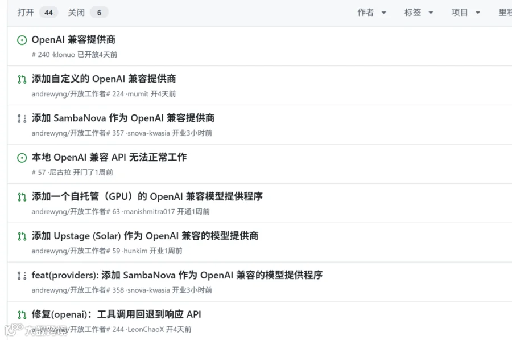Open PR '添加一个自托管（GPU）的 OpenAI 兼容模型提供程序'
512x340 pixels.
click(147, 196)
